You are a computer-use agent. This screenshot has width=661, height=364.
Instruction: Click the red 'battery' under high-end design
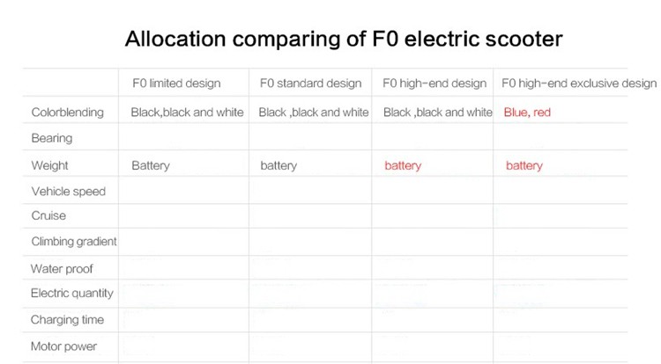(x=403, y=165)
